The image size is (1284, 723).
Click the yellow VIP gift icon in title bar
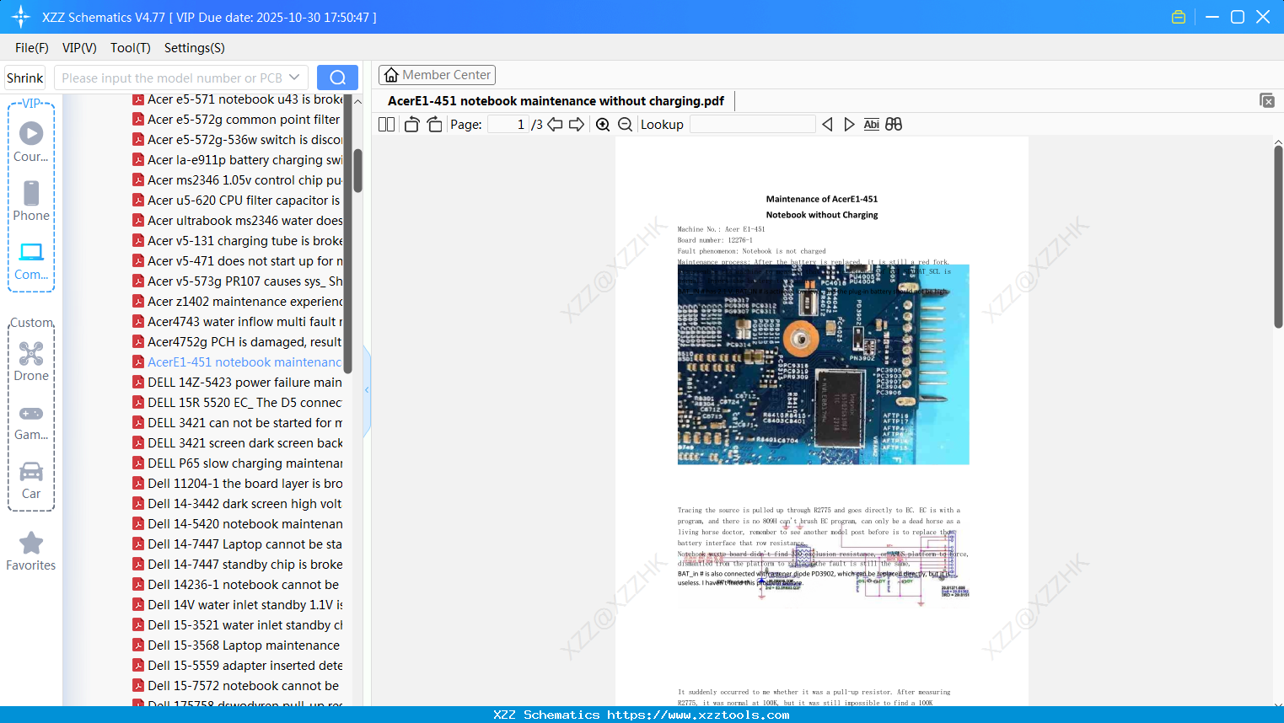tap(1179, 17)
